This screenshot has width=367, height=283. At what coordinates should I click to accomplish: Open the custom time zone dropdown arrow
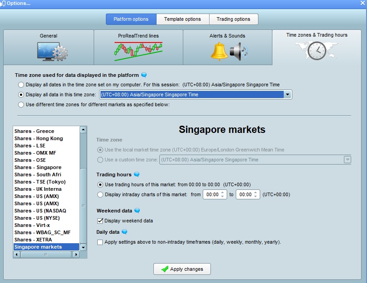348,160
